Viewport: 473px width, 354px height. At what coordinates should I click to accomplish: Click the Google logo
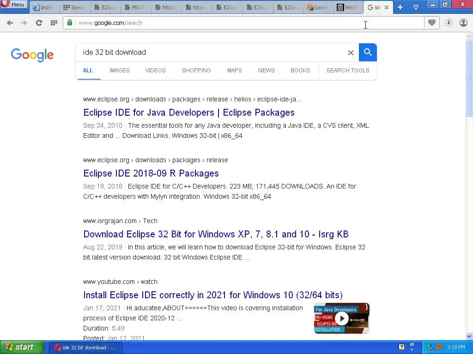coord(32,55)
